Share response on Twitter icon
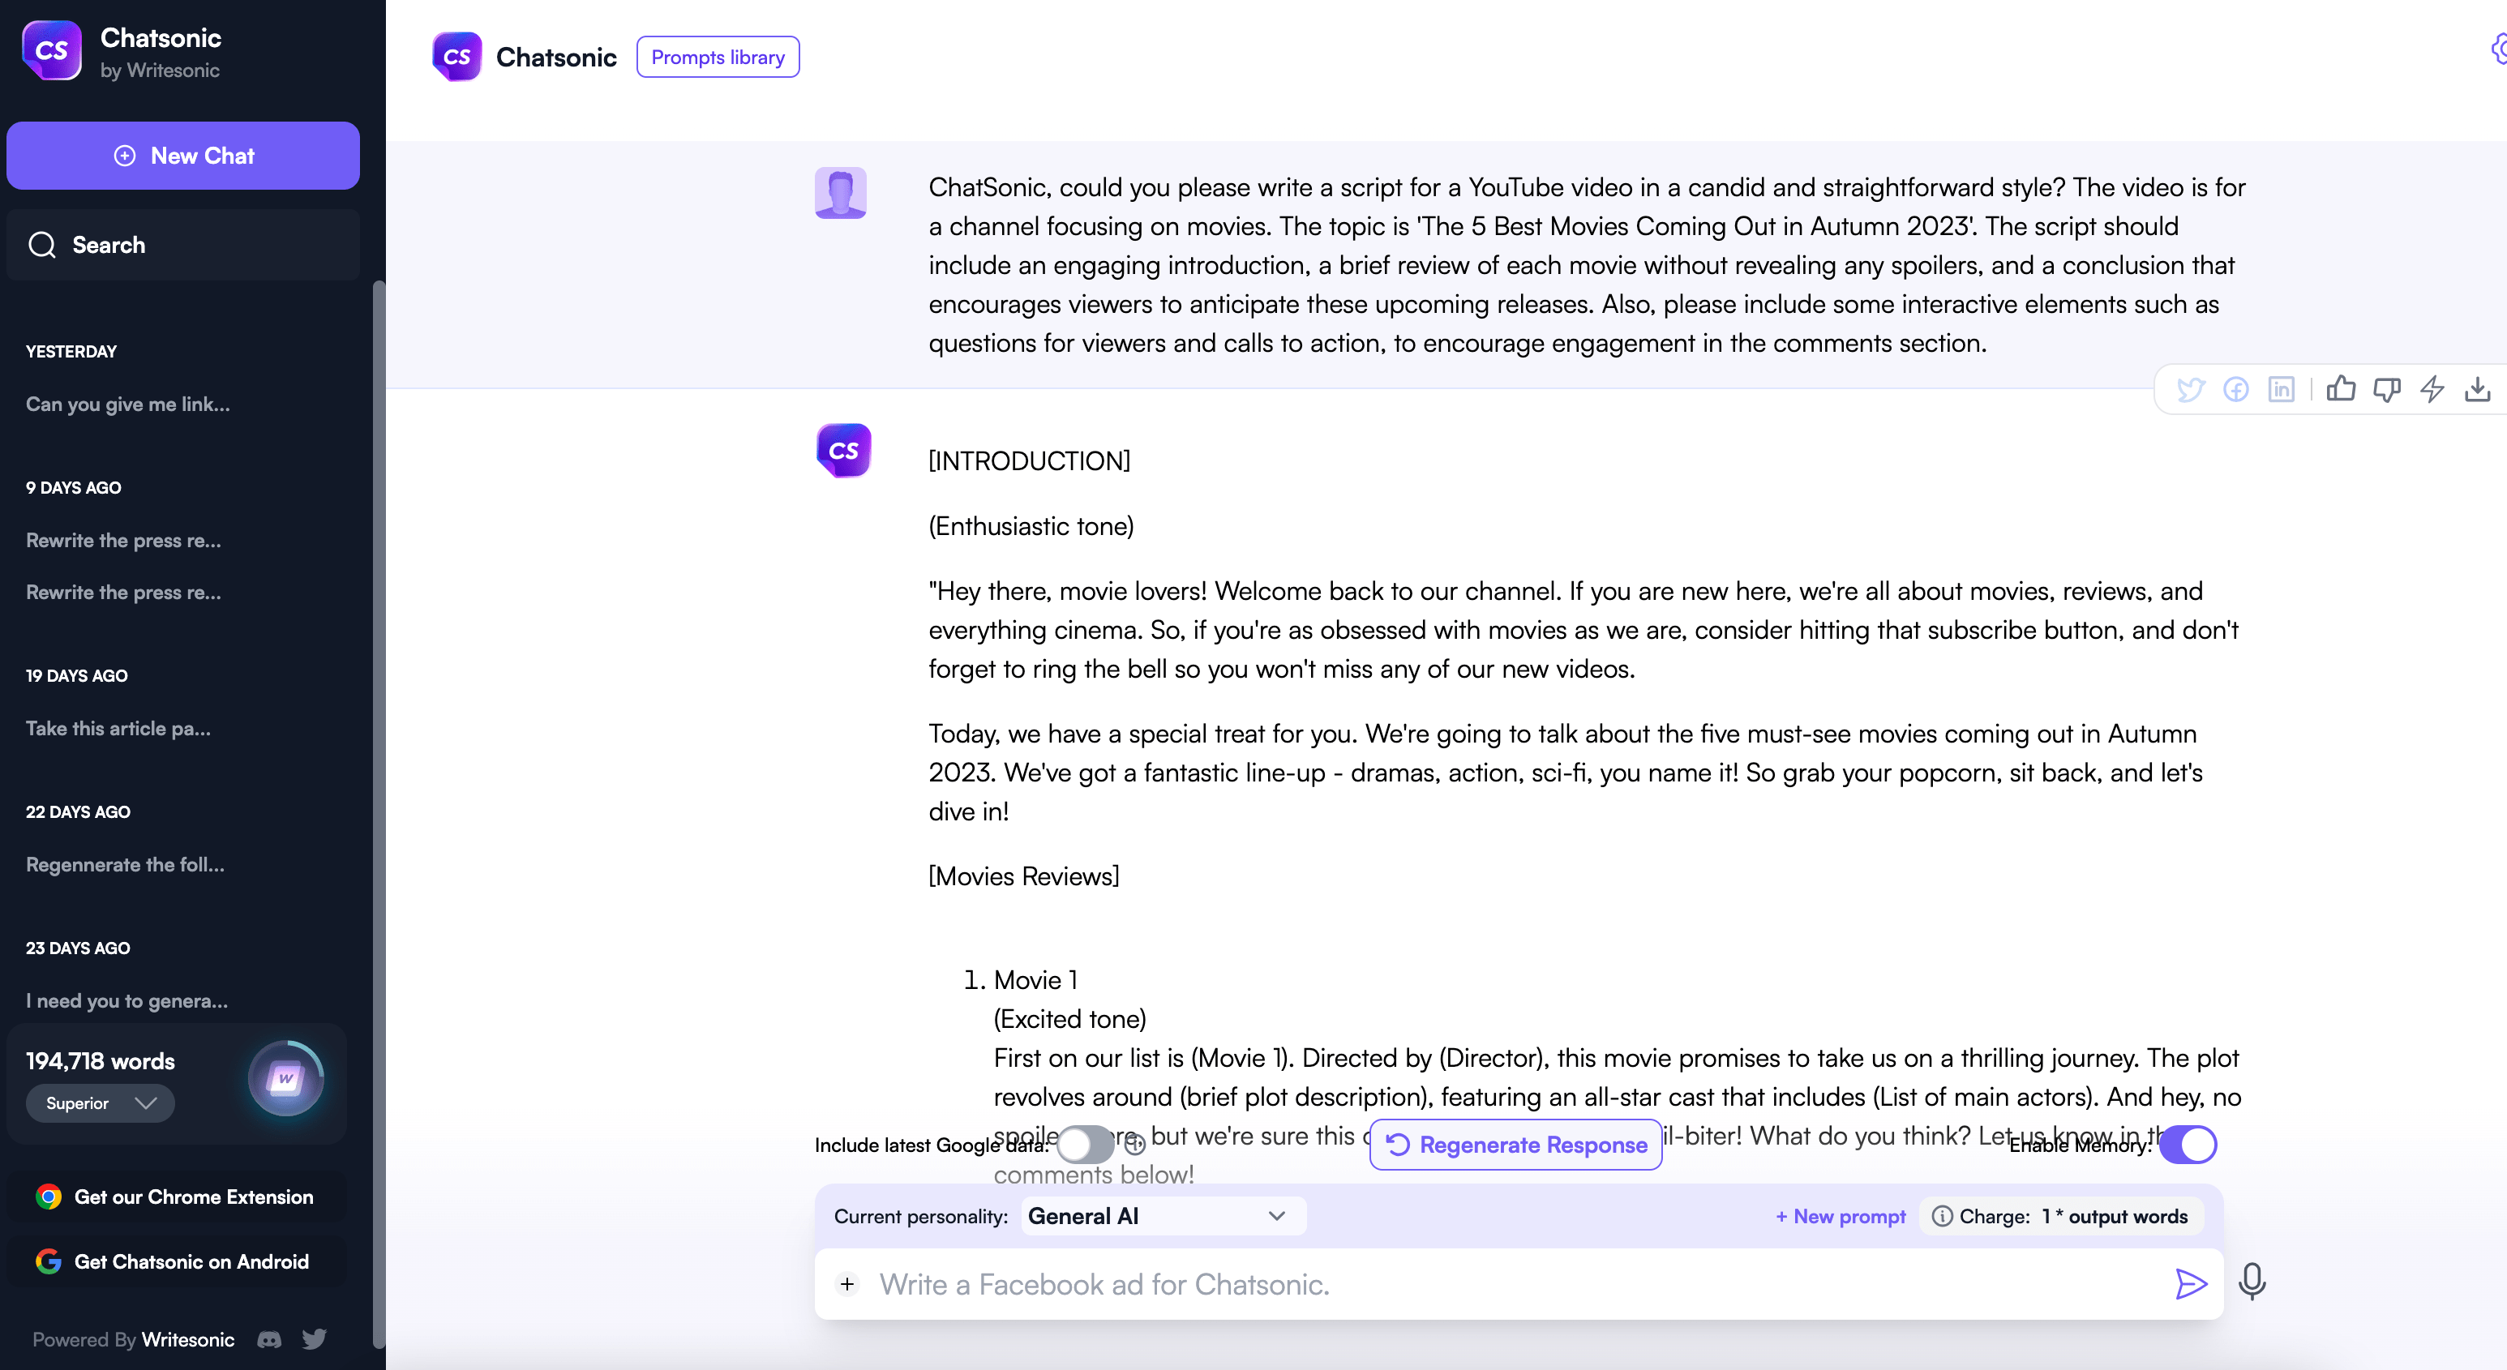Screen dimensions: 2507x1370 tap(2190, 389)
